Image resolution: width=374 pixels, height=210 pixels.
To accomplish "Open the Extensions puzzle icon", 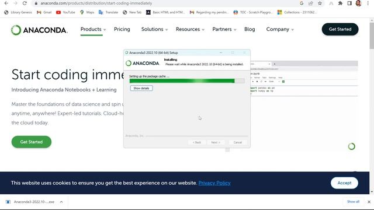I will coord(340,3).
